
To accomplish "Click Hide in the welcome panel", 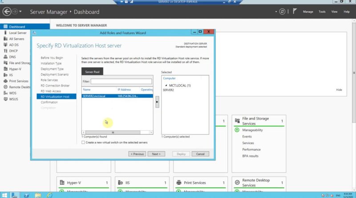I will [x=339, y=90].
